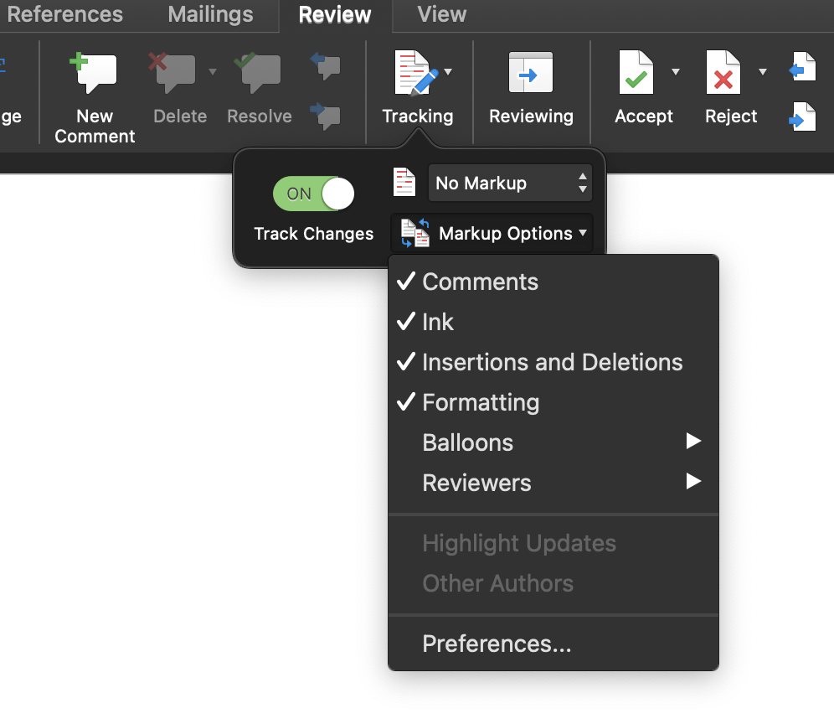Collapse the Markup Options dropdown

click(492, 234)
